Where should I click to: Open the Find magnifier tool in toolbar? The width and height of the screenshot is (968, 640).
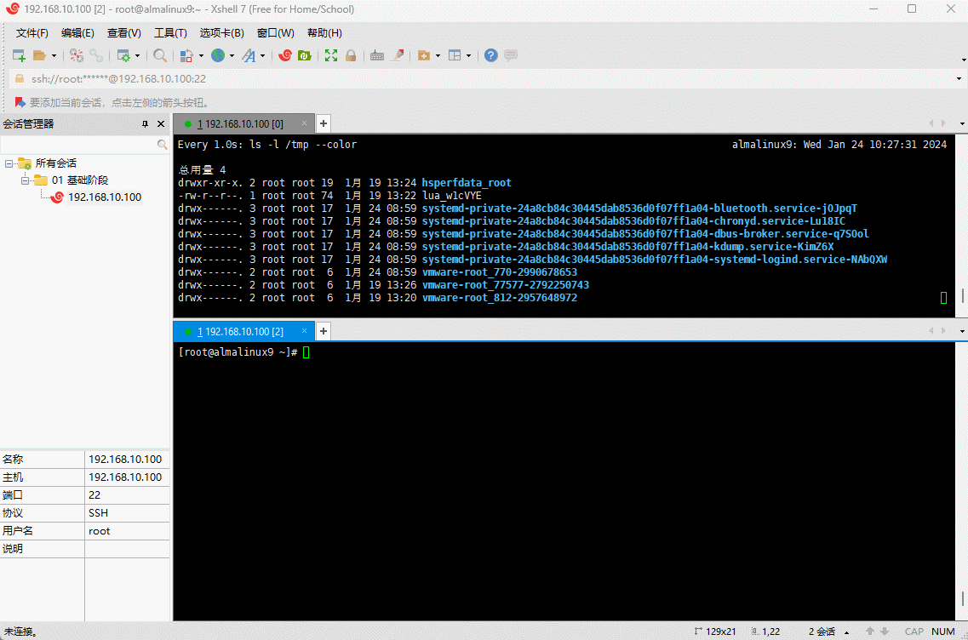coord(160,55)
